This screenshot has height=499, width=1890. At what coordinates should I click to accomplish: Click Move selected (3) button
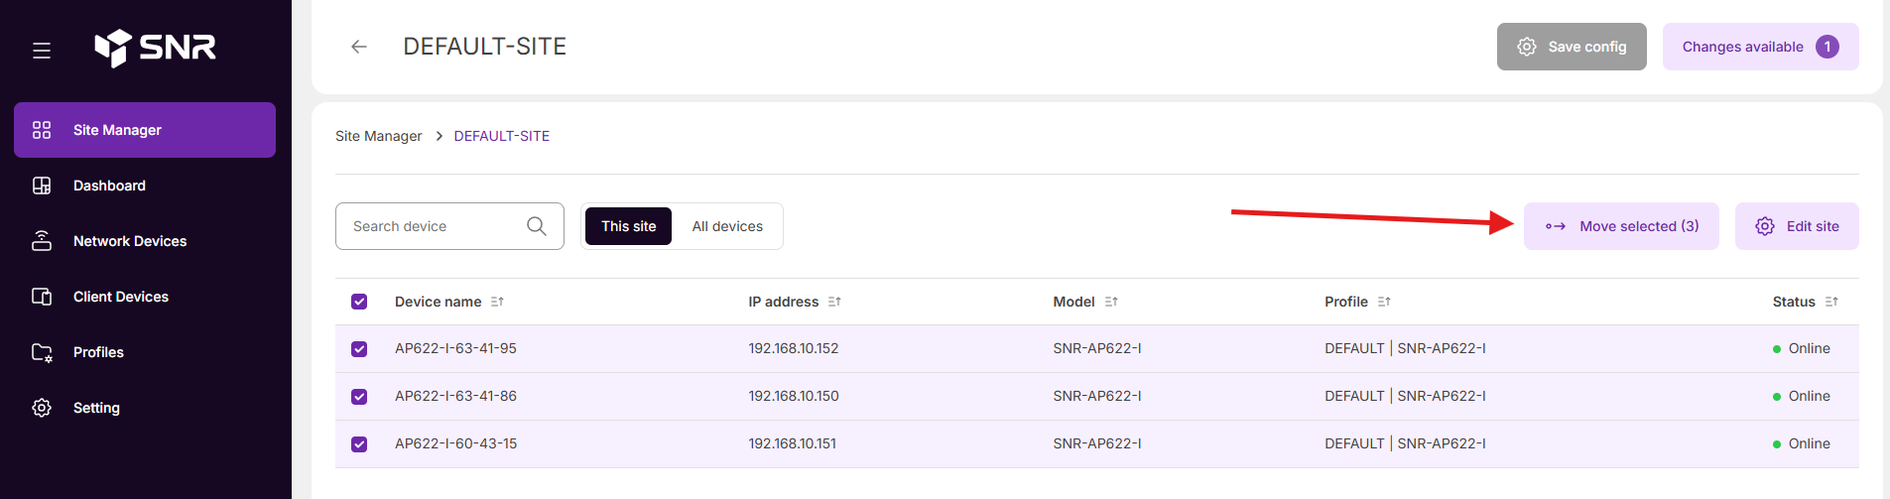[x=1621, y=226]
